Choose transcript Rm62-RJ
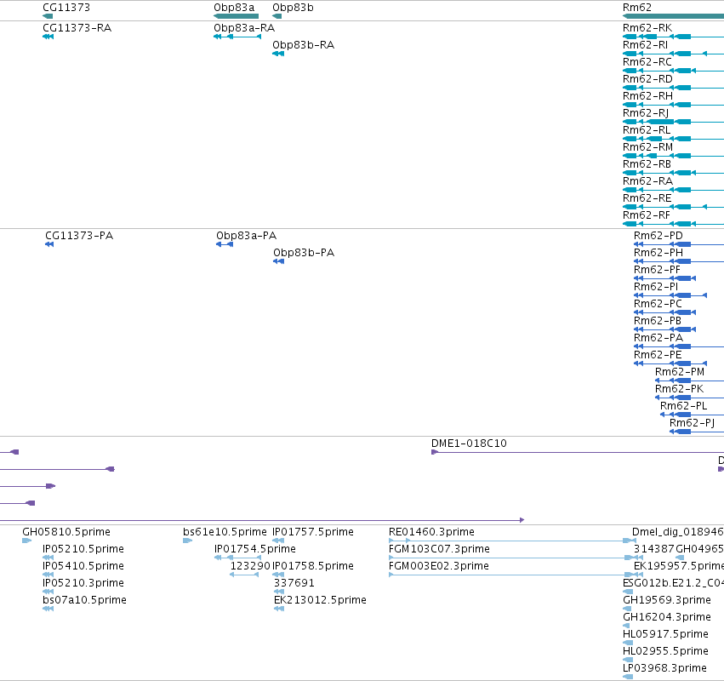 (646, 113)
